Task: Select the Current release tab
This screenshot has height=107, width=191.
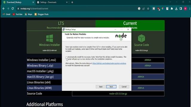Action: [x=130, y=25]
